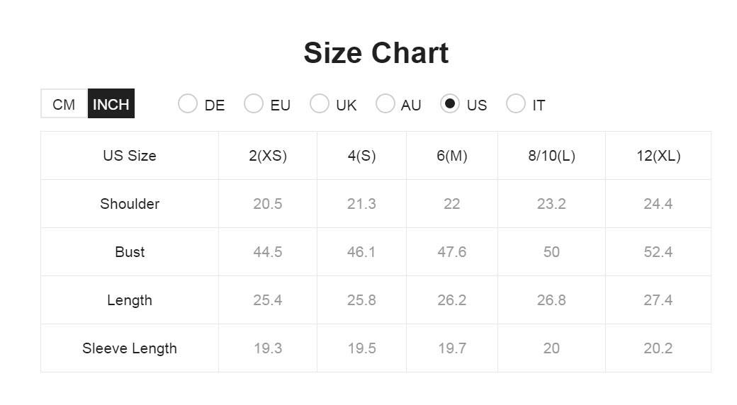Image resolution: width=737 pixels, height=405 pixels.
Task: Select the 12(XL) column header
Action: coord(658,156)
